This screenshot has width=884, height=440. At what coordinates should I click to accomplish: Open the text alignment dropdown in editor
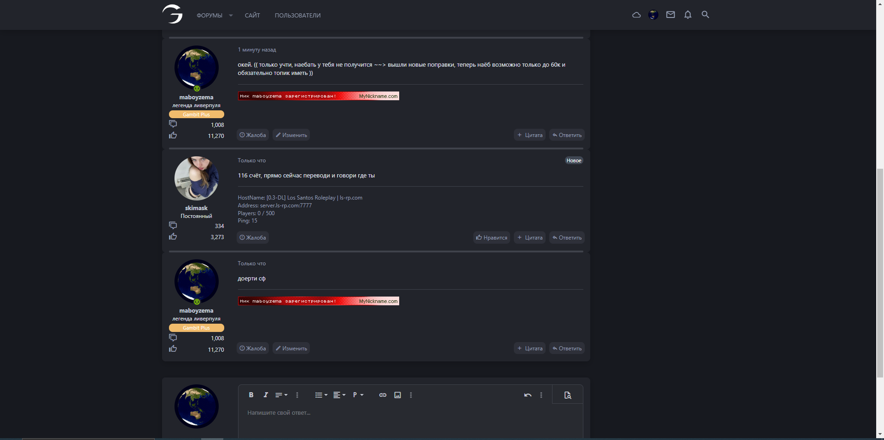pyautogui.click(x=339, y=395)
